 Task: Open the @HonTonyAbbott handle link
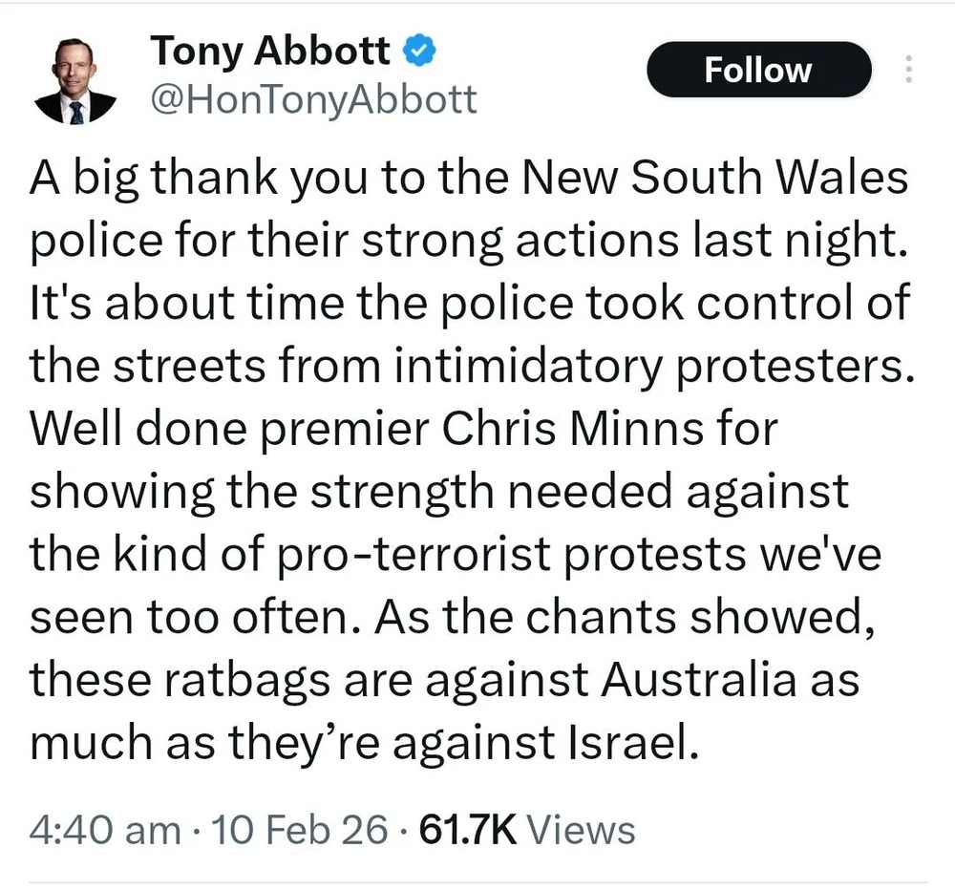[x=313, y=99]
